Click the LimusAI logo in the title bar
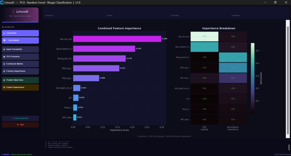 coord(3,2)
